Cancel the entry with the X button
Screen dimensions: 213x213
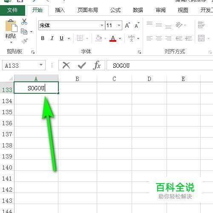coord(66,65)
